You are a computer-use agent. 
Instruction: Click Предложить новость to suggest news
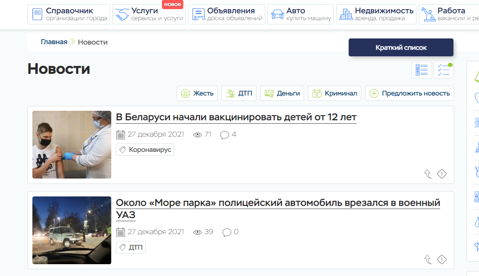tap(409, 93)
